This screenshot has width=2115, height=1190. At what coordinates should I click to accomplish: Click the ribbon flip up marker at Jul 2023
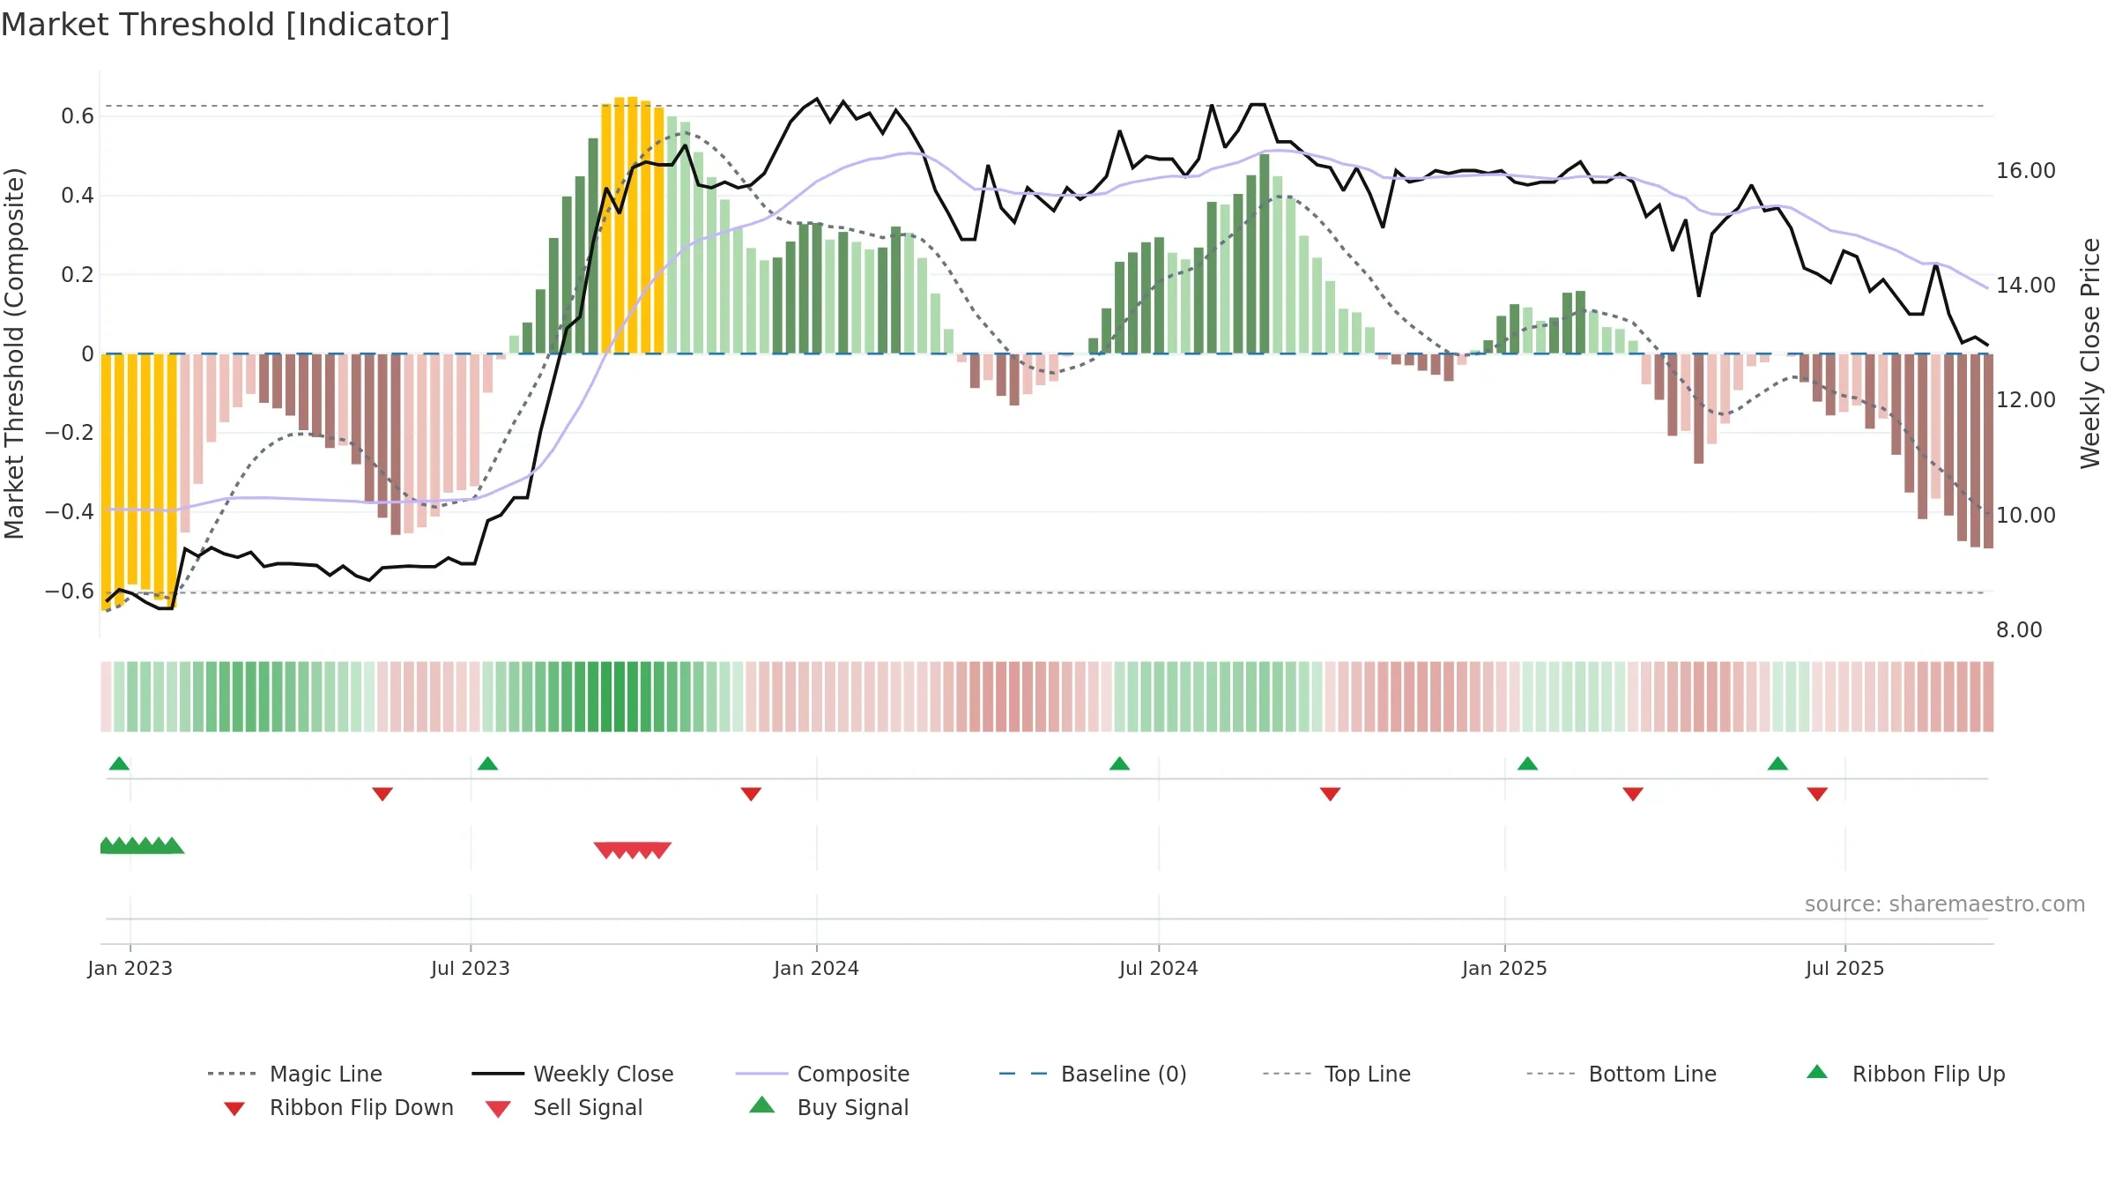tap(487, 763)
